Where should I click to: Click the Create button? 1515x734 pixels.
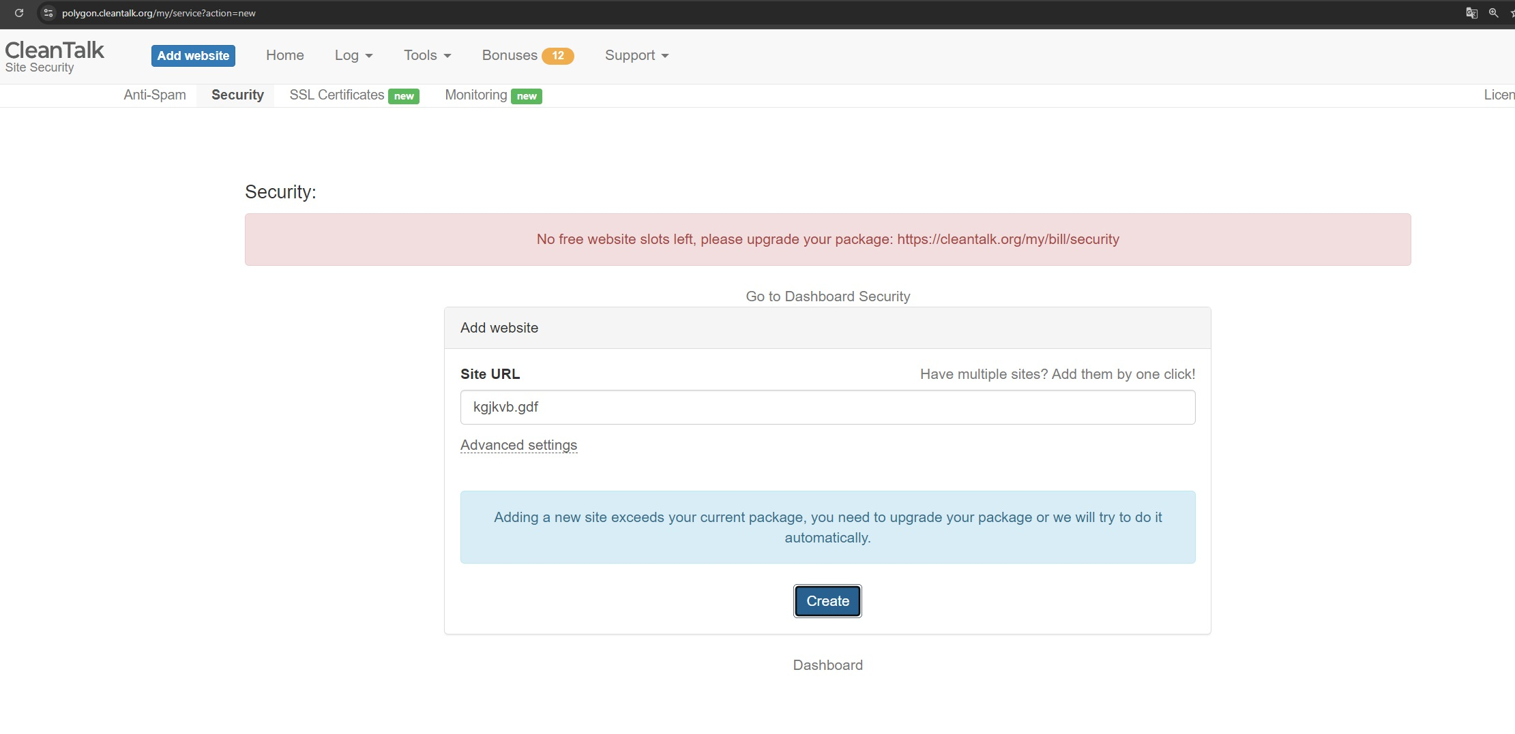(x=827, y=601)
